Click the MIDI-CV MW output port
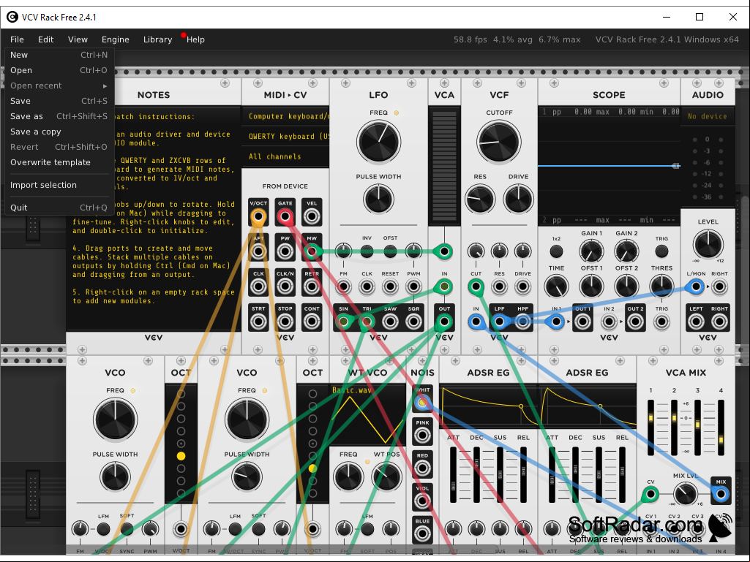750x562 pixels. click(312, 251)
